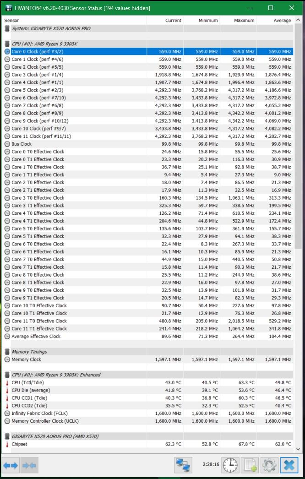Collapse the CPU [#0]: AMD Ryzen 9 3900X group
Viewport: 305px width, 479px height.
pyautogui.click(x=7, y=44)
